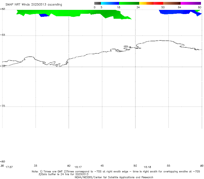
Task: Click the '35' longitude label
Action: [36, 166]
